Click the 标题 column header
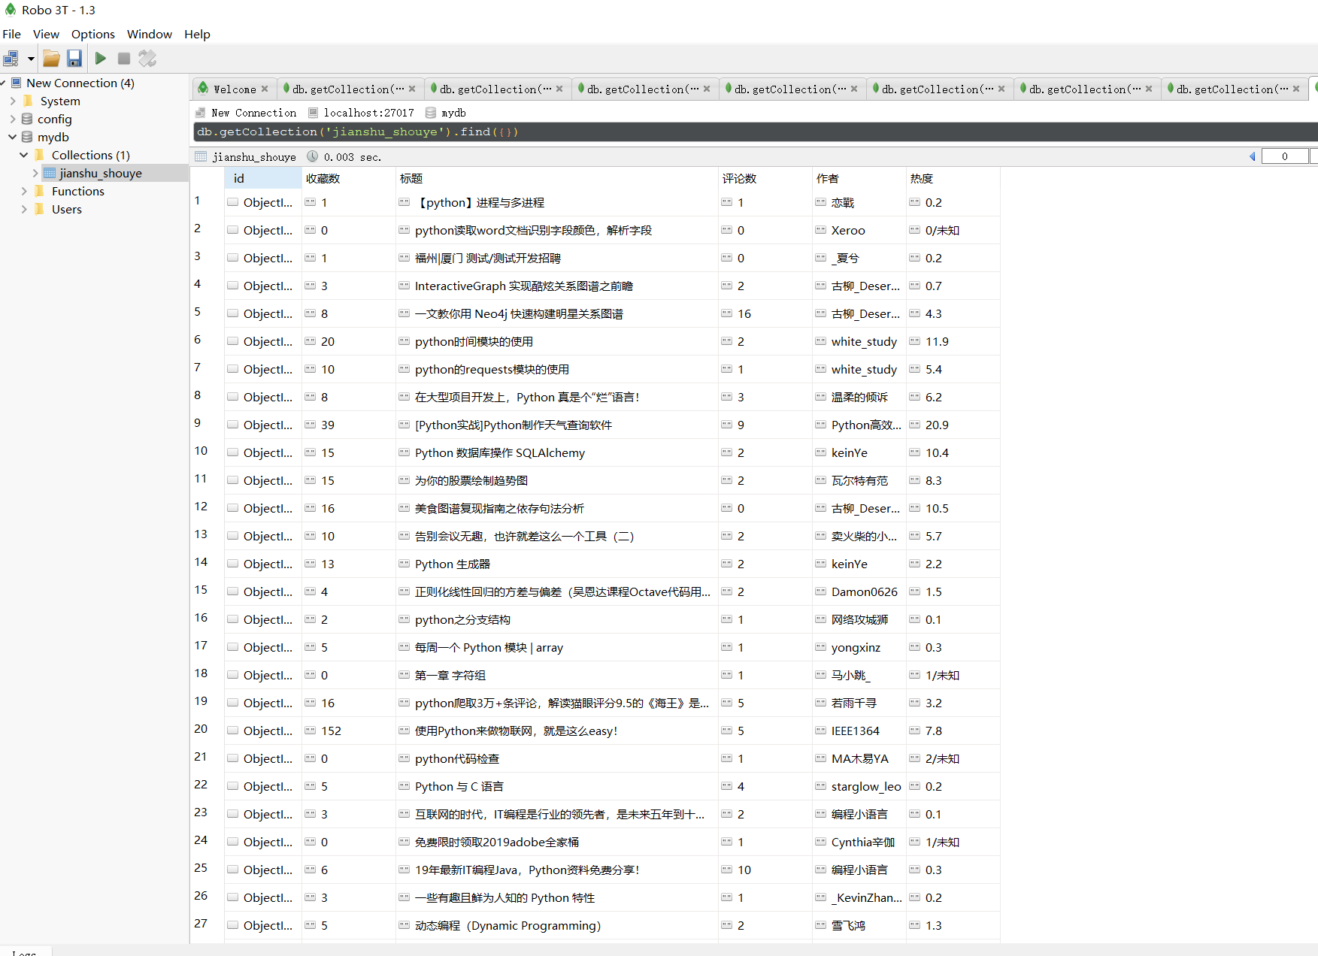 pyautogui.click(x=556, y=178)
